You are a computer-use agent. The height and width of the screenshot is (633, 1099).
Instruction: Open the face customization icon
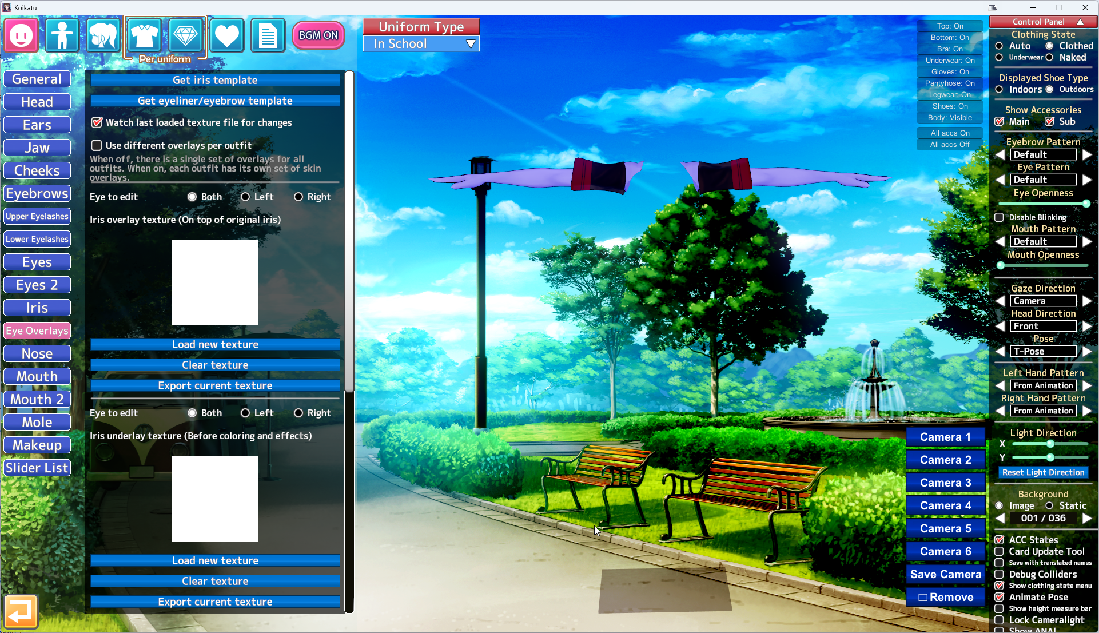pos(21,35)
